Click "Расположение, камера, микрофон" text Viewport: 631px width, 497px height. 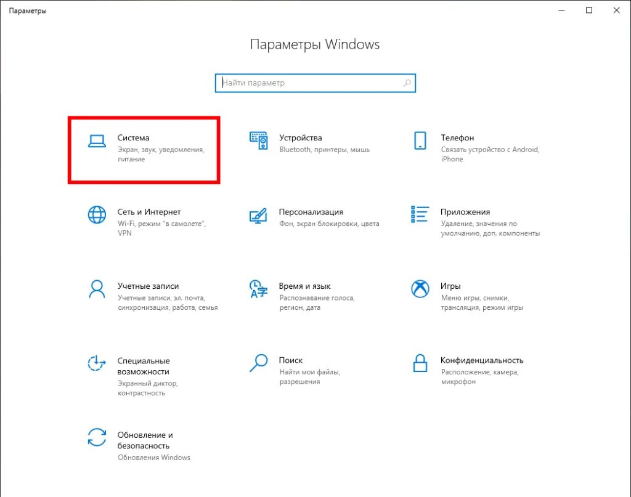point(479,377)
